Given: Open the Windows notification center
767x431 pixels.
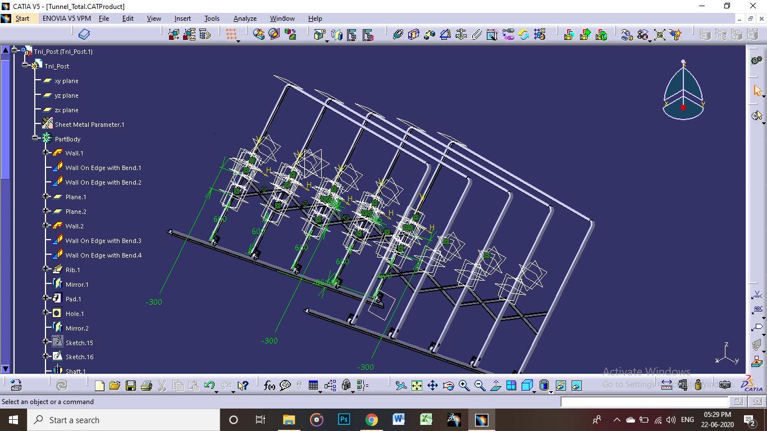Looking at the screenshot, I should click(x=750, y=420).
